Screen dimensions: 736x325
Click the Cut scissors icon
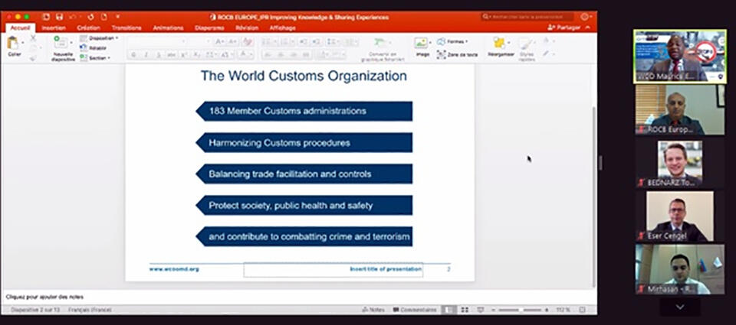coord(33,38)
